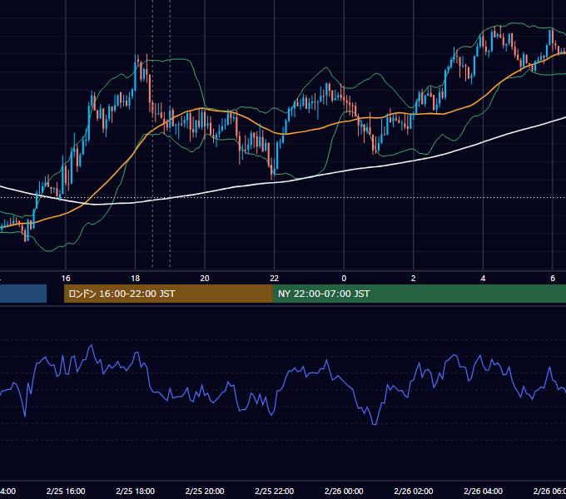Select the 22 hour label under the chart

point(275,279)
